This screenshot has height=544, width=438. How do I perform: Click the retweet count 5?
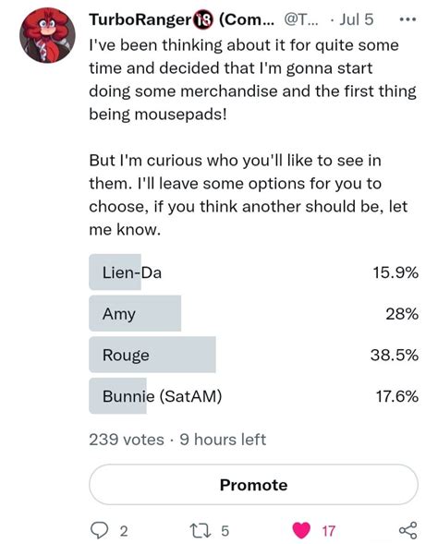pyautogui.click(x=225, y=531)
